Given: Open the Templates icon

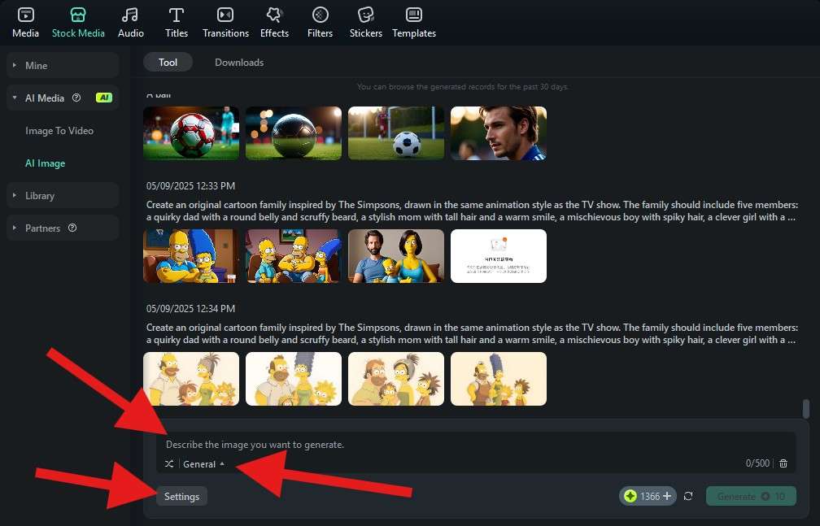Looking at the screenshot, I should click(413, 15).
